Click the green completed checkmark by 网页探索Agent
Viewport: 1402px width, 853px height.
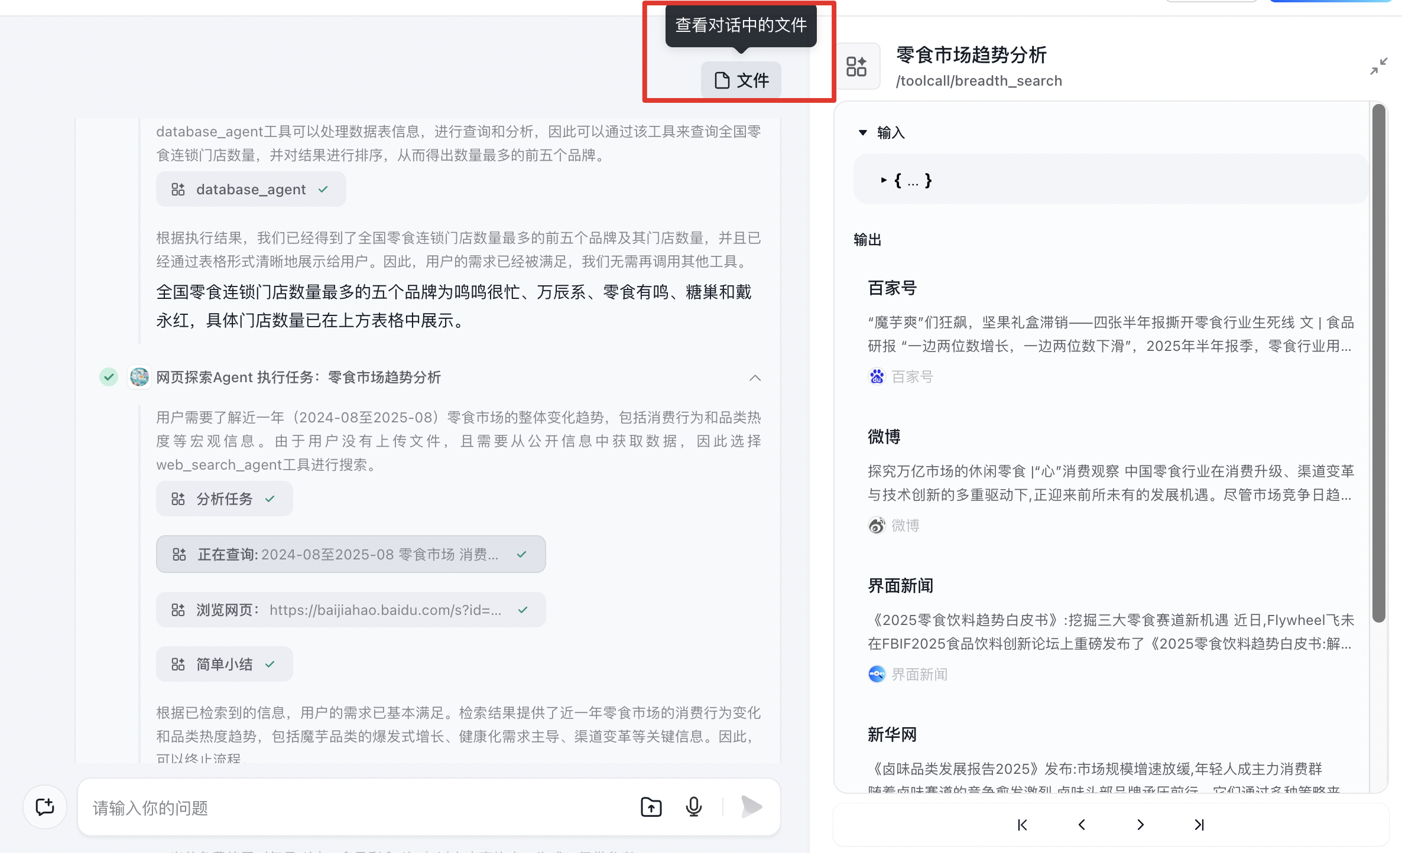coord(109,377)
